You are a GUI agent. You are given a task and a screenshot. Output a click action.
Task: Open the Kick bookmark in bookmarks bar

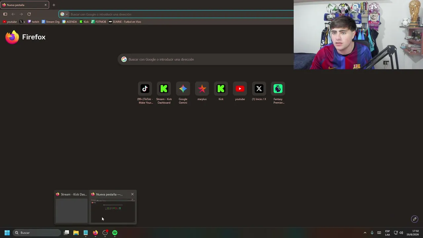point(84,22)
